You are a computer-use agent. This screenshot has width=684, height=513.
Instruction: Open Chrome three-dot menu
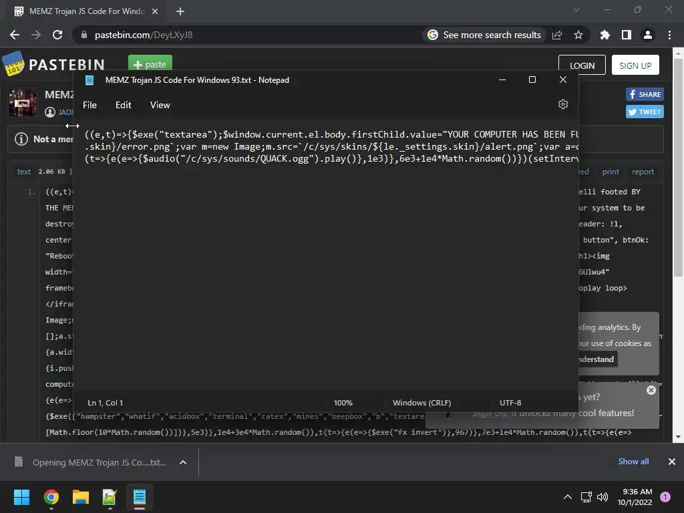(669, 35)
